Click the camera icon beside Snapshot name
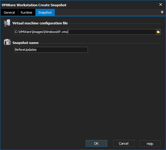Screen dimensions: 166x150 [x=7, y=42]
